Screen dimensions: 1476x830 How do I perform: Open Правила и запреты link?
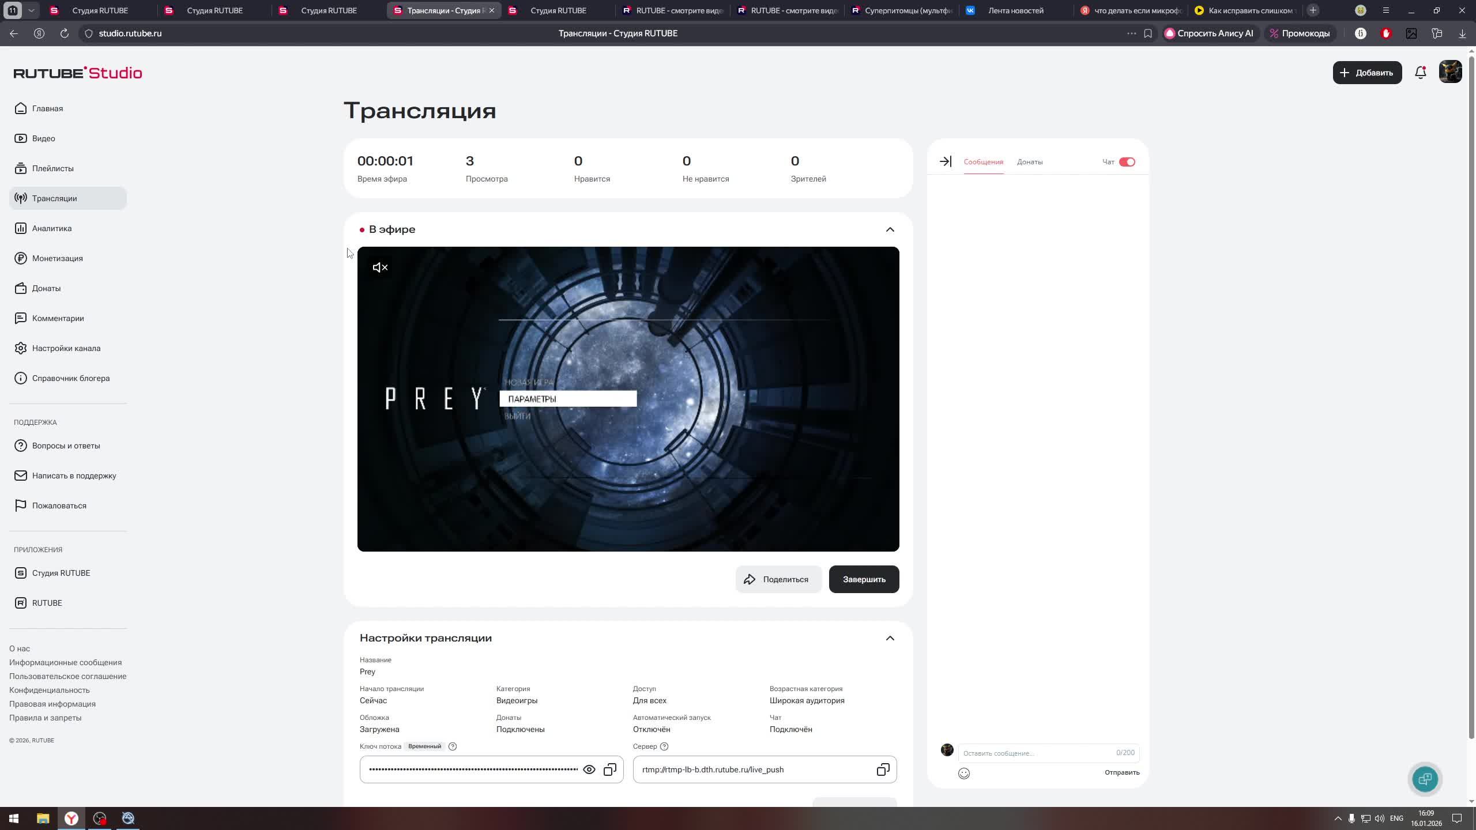click(46, 718)
